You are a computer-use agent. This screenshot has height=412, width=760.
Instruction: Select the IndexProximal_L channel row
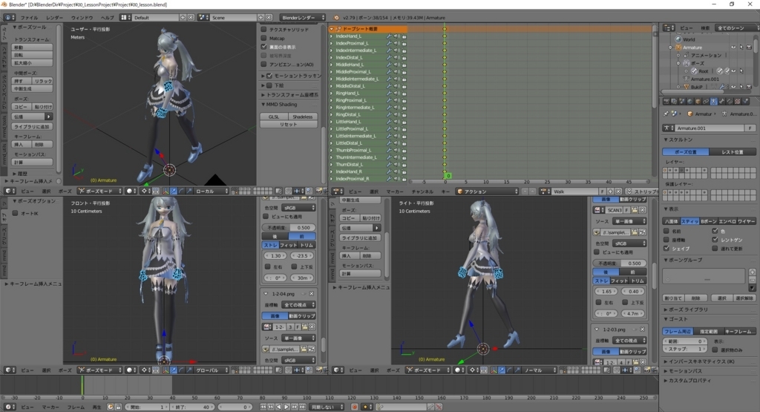368,43
